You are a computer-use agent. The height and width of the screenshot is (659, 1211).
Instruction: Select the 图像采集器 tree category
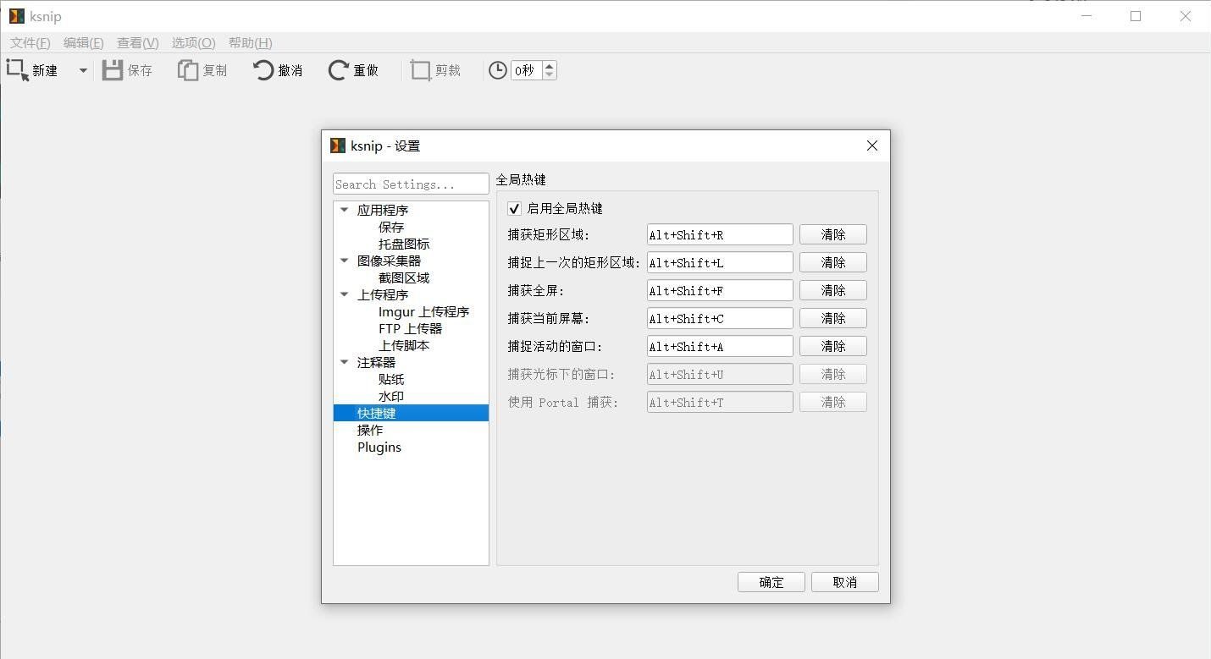pyautogui.click(x=389, y=261)
